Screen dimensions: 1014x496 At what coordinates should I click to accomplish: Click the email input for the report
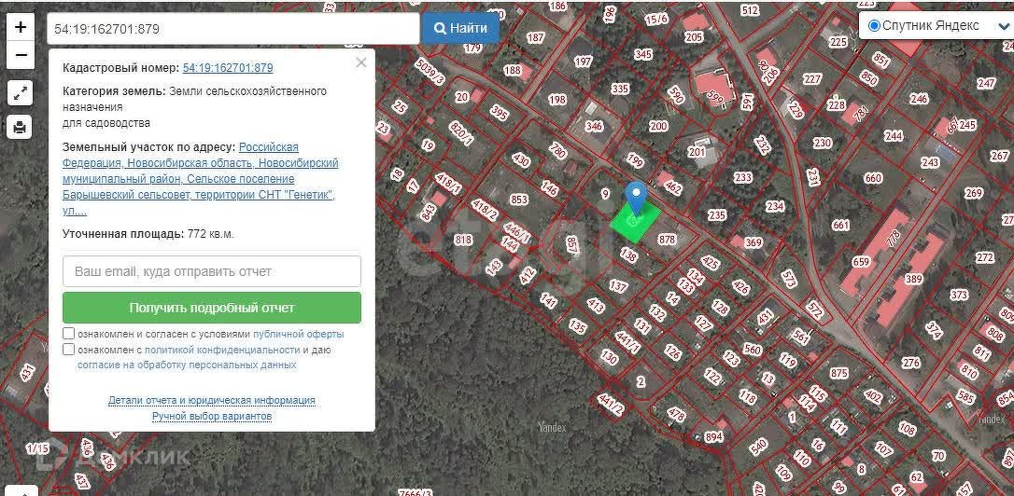(x=211, y=271)
